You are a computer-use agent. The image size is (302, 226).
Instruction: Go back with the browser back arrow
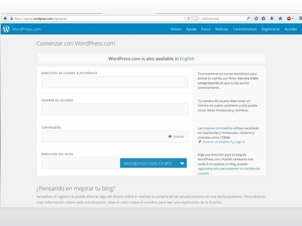[x=5, y=19]
